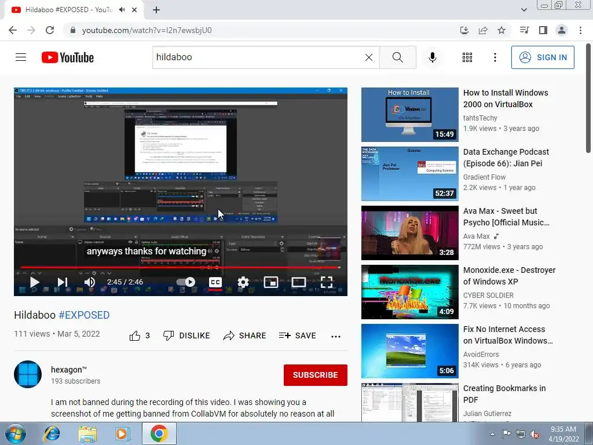Reload the page
The height and width of the screenshot is (445, 593).
(x=50, y=30)
